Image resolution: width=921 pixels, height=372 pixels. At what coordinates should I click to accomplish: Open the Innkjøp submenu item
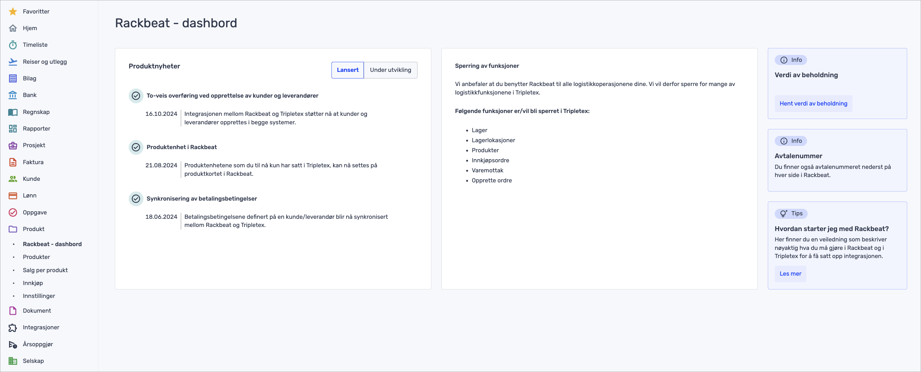point(33,283)
